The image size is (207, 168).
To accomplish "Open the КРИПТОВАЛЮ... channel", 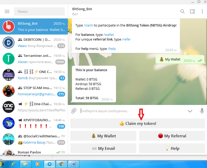I will point(34,123).
